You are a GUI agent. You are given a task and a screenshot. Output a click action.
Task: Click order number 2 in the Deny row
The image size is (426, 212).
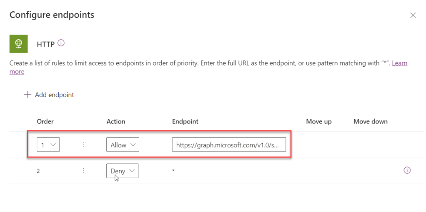[38, 171]
